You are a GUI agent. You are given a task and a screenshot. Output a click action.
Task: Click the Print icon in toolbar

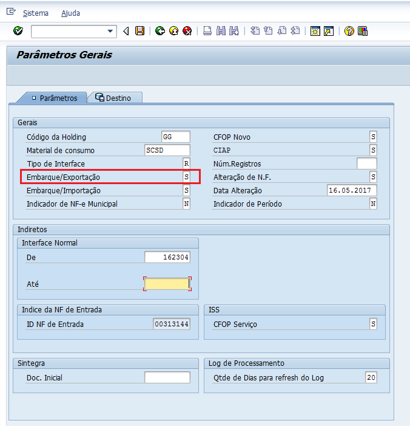coord(207,31)
